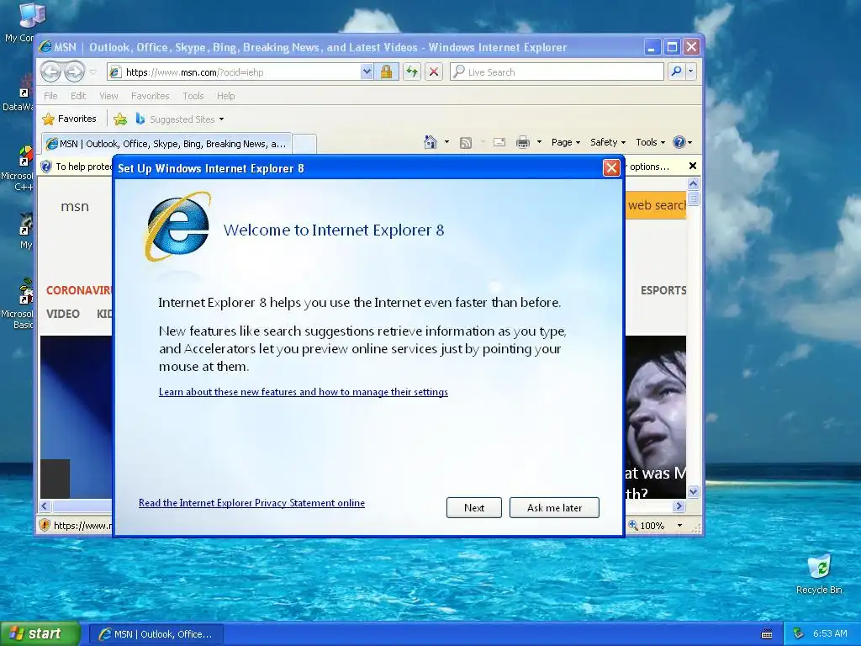The image size is (861, 646).
Task: Click the MSN taskbar button
Action: [x=156, y=634]
